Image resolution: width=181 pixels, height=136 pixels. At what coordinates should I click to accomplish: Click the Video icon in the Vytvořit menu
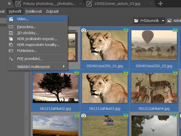pyautogui.click(x=11, y=19)
